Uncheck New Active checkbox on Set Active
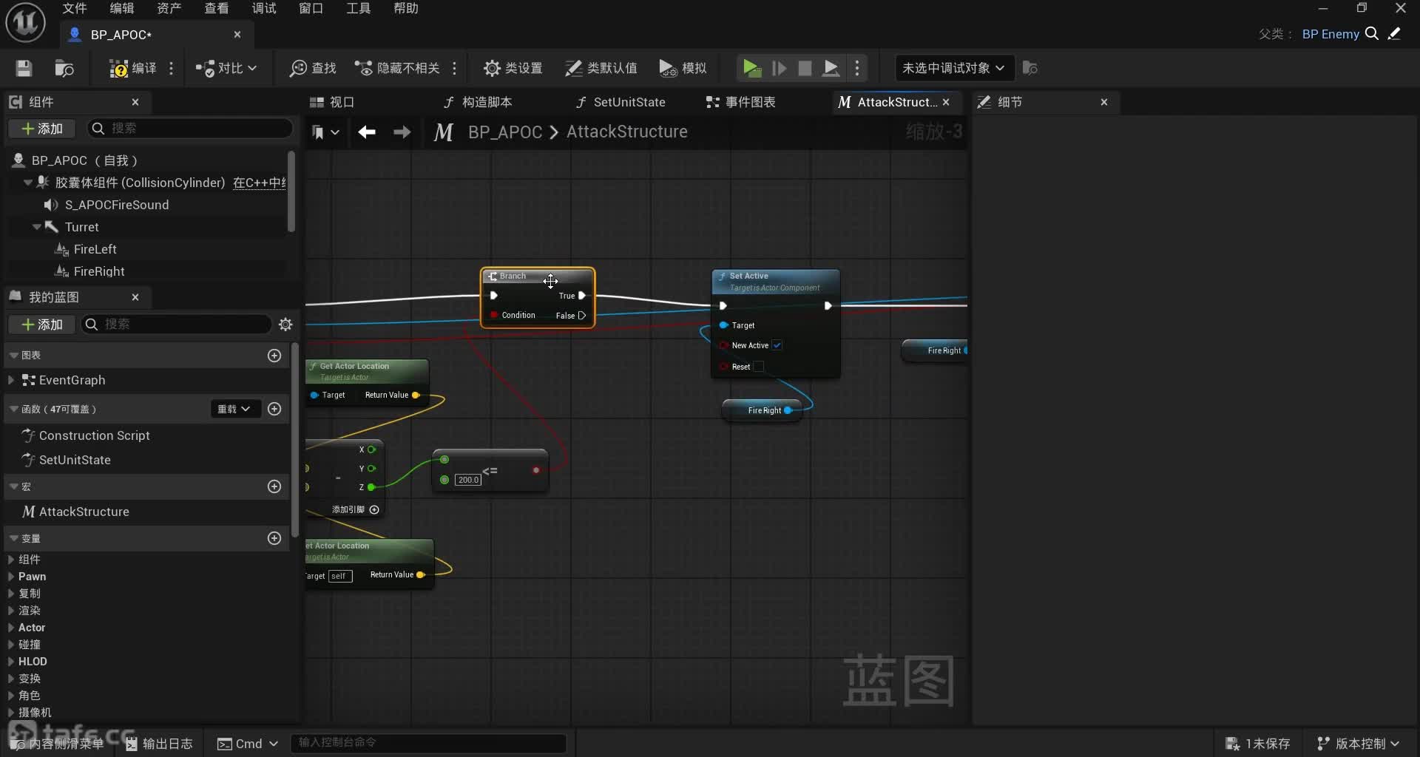The width and height of the screenshot is (1420, 757). 777,345
